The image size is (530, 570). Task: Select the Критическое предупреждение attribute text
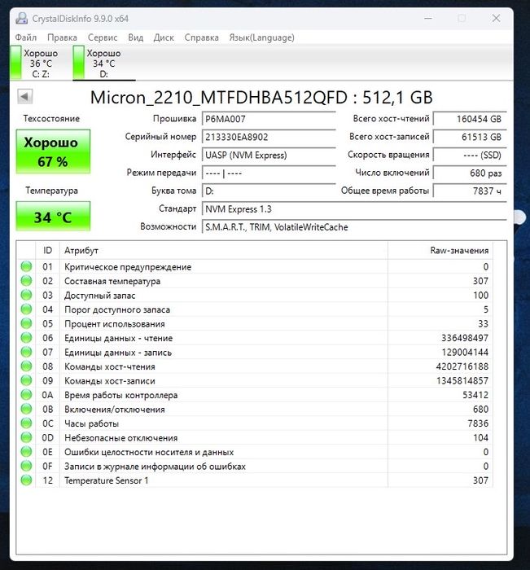click(128, 267)
